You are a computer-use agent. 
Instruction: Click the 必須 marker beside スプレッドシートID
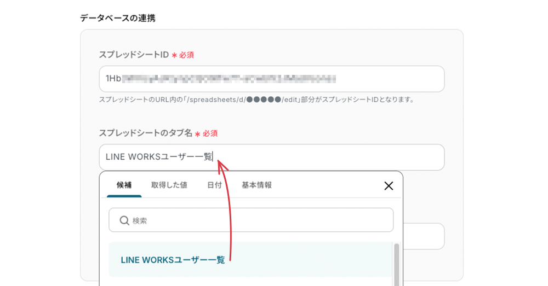click(x=186, y=55)
